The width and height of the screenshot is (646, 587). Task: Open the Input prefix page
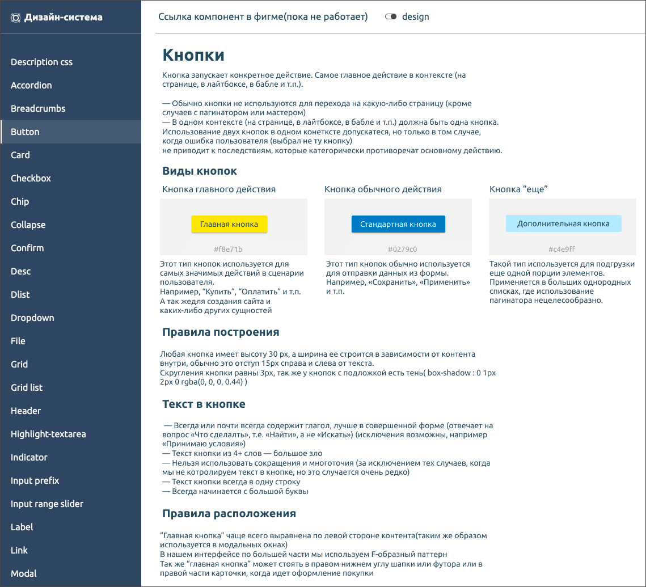pyautogui.click(x=70, y=481)
